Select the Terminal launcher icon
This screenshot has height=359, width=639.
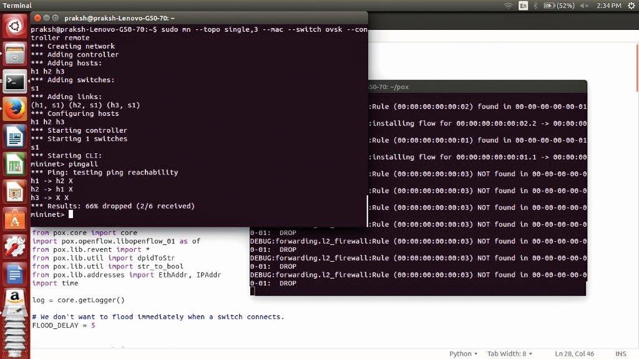15,82
